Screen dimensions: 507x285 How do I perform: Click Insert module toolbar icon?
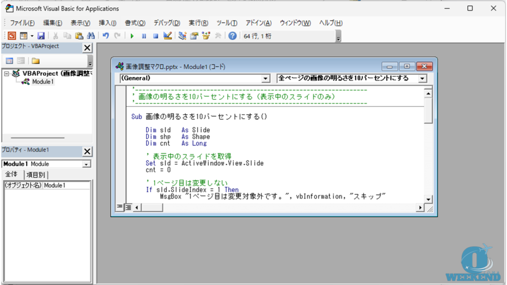[x=24, y=36]
